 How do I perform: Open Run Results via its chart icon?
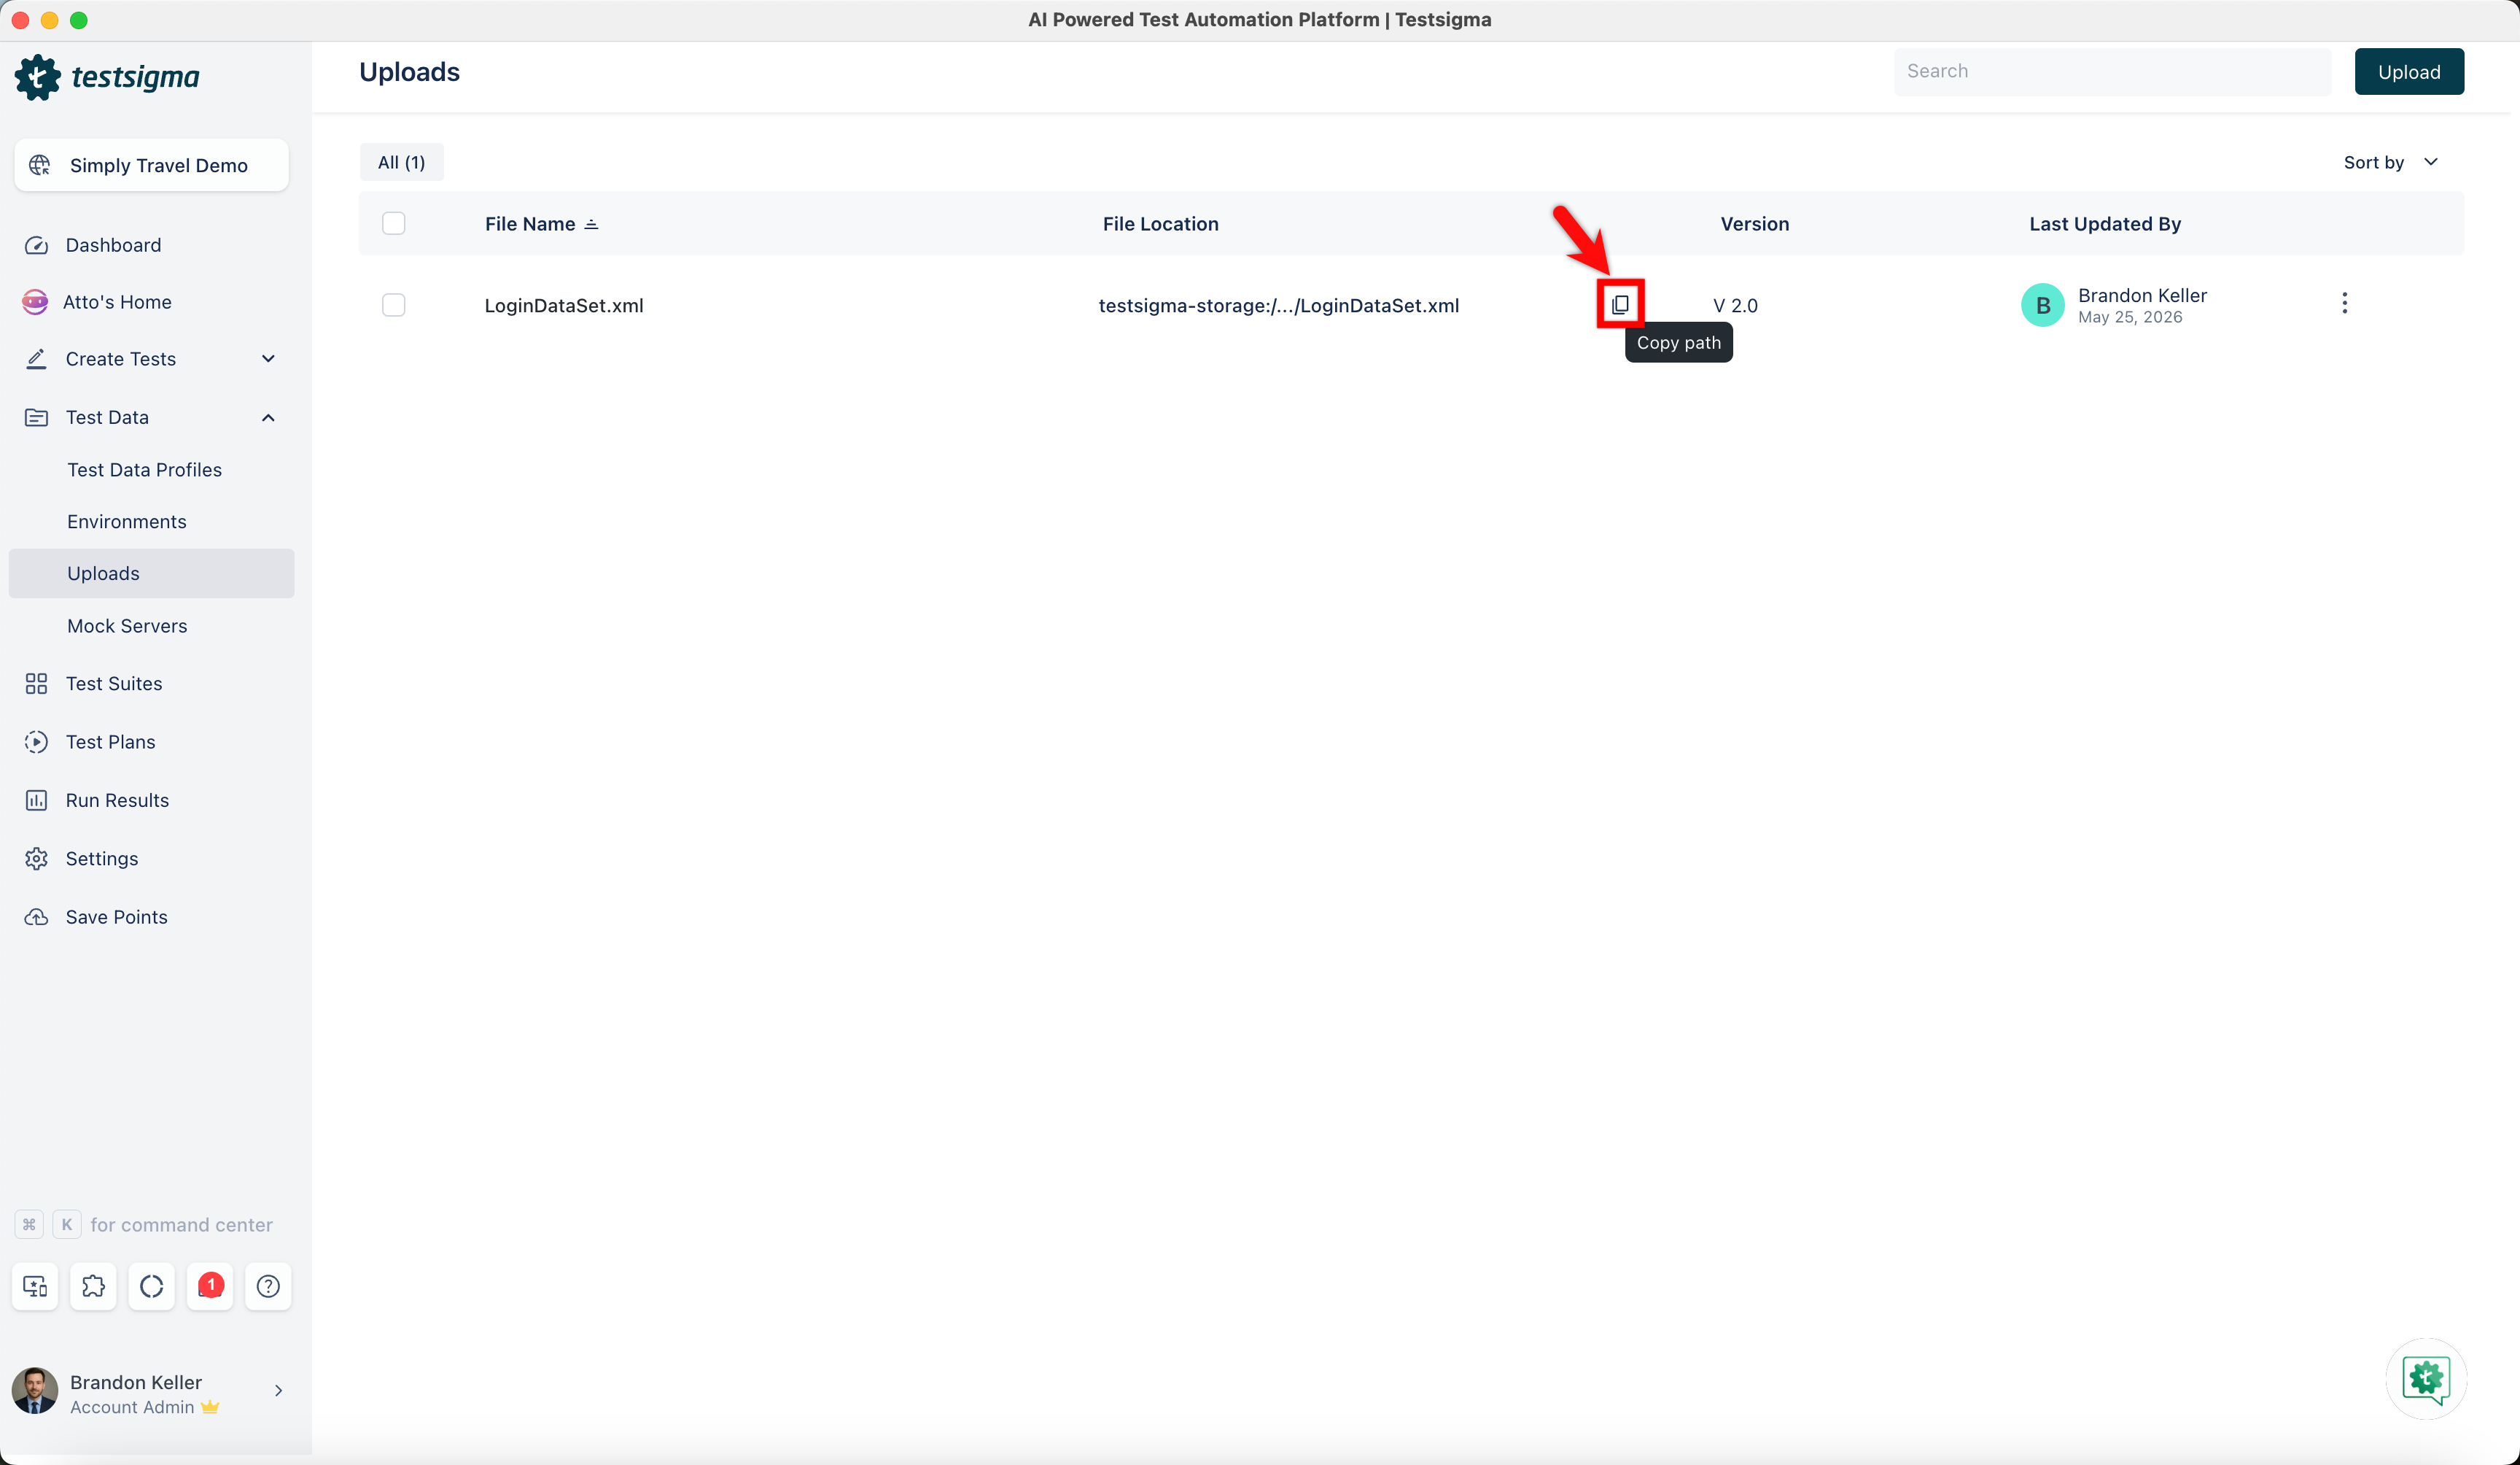[x=36, y=800]
